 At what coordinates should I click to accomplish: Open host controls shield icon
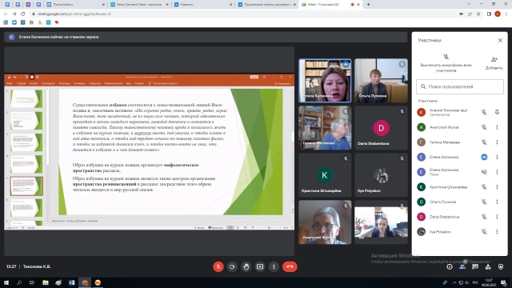501,266
